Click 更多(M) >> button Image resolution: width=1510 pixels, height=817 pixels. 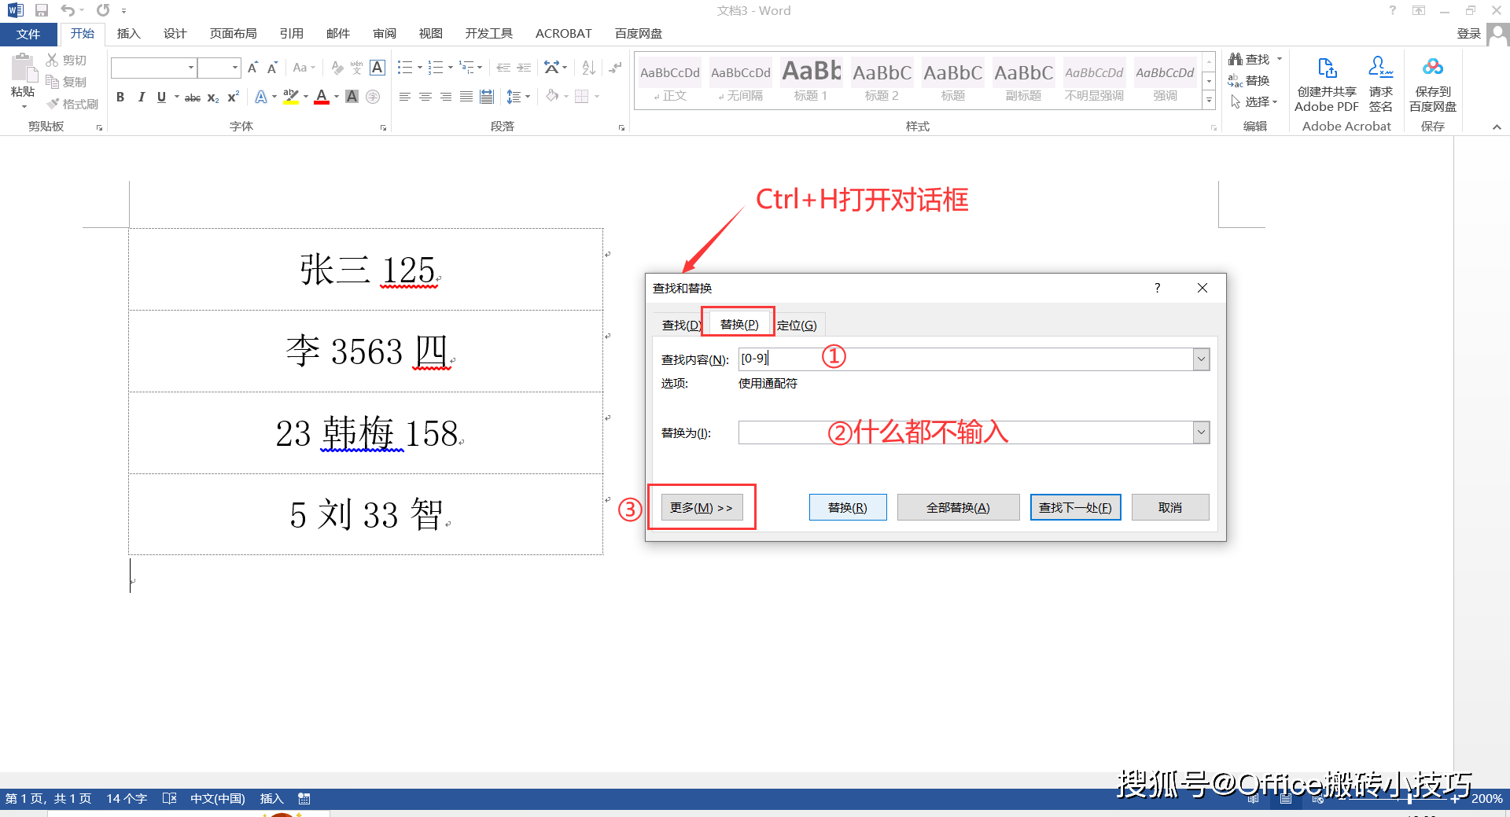(x=702, y=507)
